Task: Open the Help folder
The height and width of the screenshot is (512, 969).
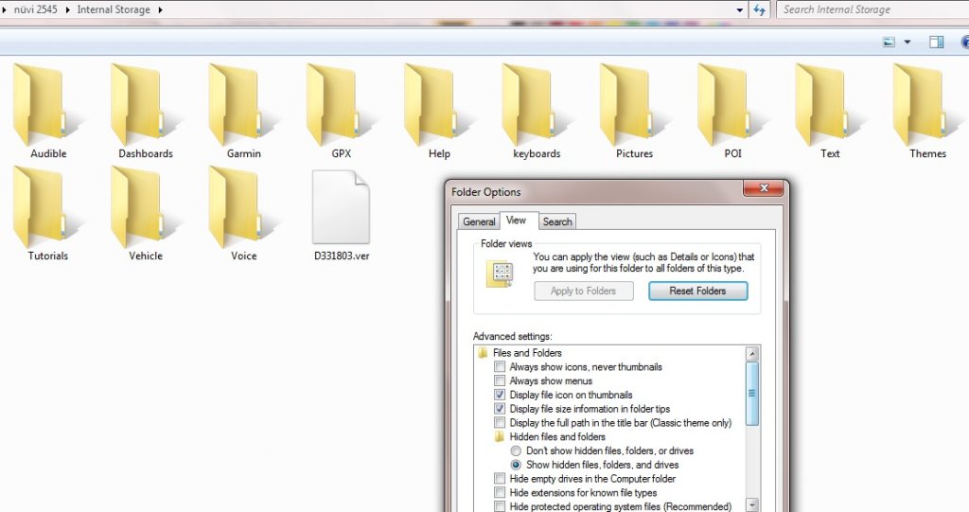Action: [439, 112]
